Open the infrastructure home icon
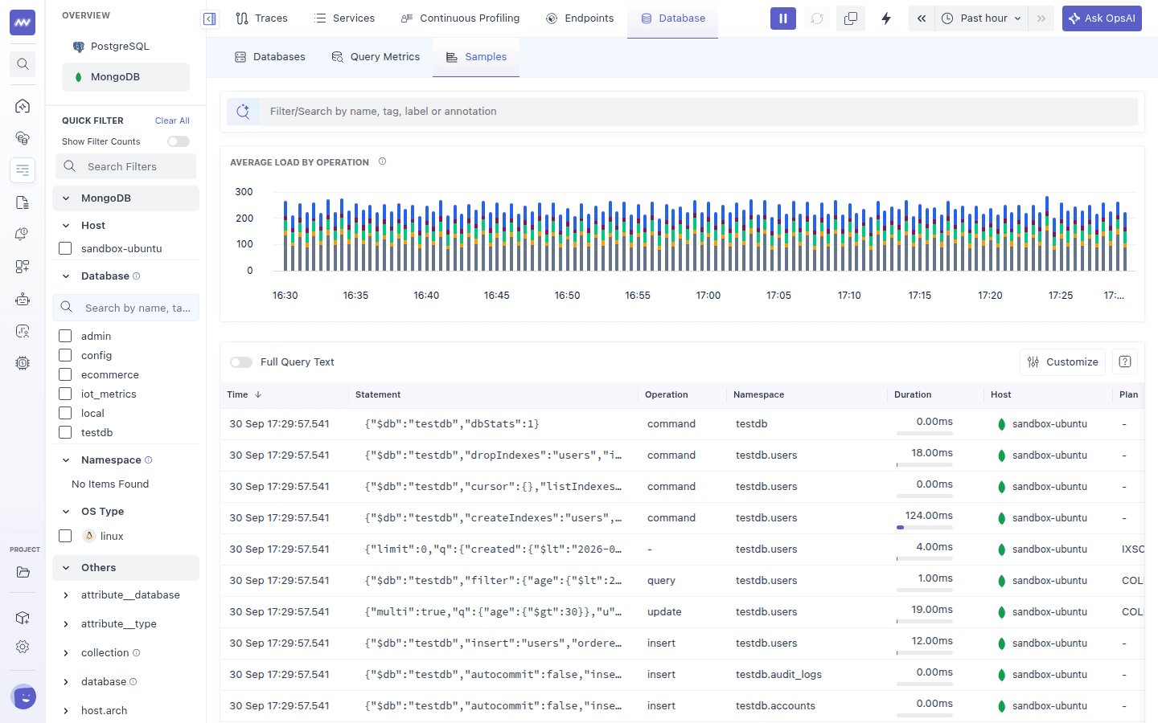Image resolution: width=1158 pixels, height=723 pixels. pos(23,106)
